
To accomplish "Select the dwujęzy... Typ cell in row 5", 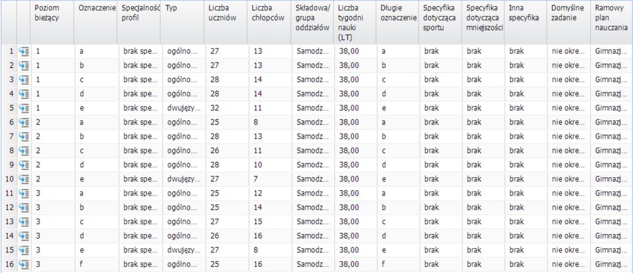I will (182, 108).
